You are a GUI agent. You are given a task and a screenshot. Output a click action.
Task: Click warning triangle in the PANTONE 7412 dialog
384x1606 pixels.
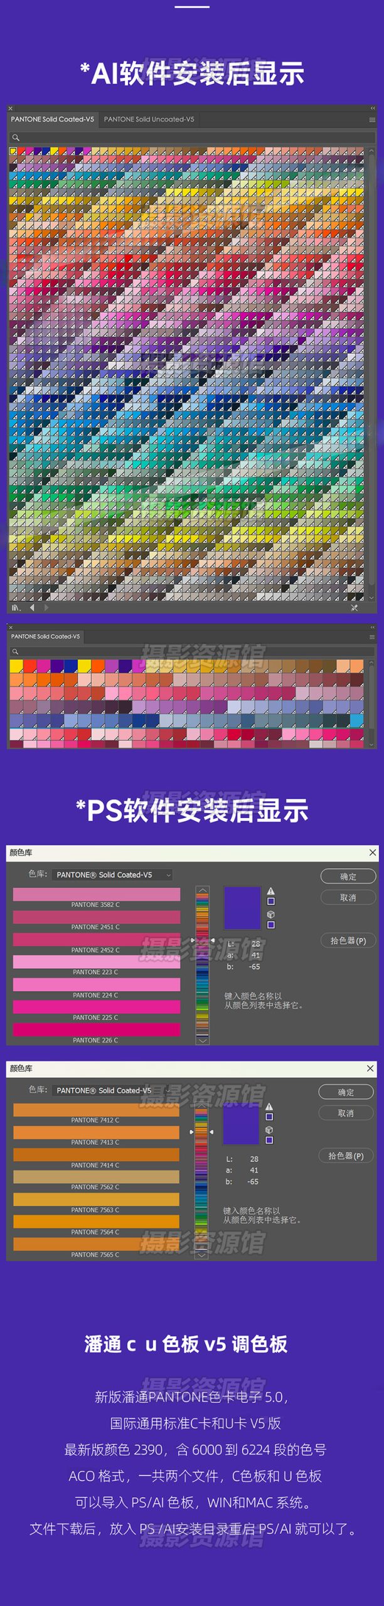point(269,1107)
